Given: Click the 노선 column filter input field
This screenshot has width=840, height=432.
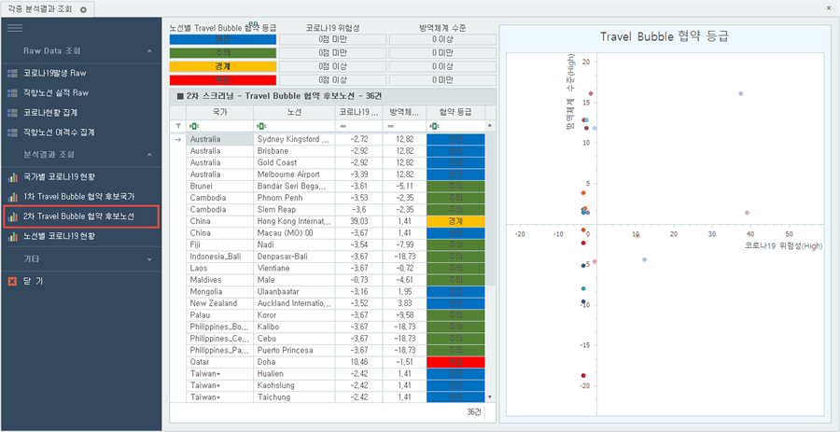Looking at the screenshot, I should [x=294, y=125].
